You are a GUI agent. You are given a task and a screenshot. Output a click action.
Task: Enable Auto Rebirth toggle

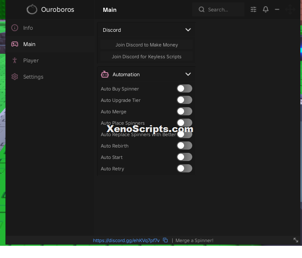tap(184, 146)
